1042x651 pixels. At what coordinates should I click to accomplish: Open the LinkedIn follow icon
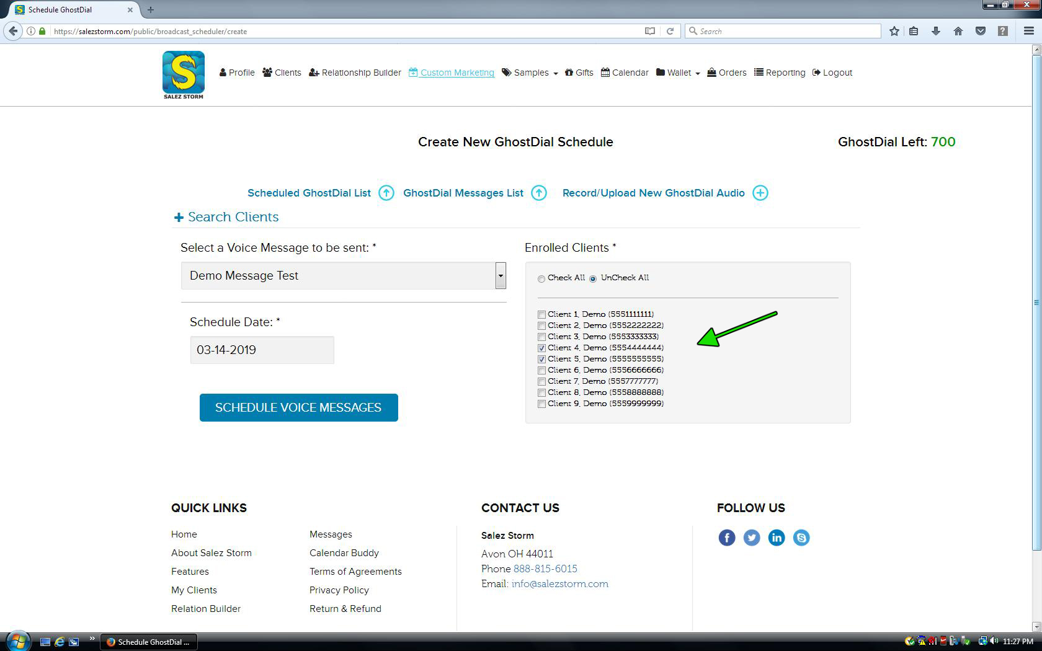pyautogui.click(x=777, y=538)
